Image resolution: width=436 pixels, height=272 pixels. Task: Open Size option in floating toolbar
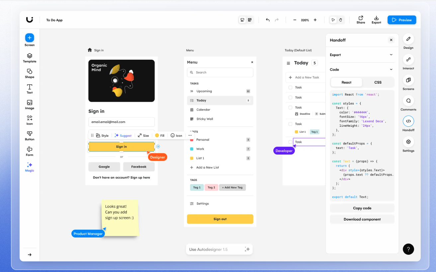tap(143, 135)
